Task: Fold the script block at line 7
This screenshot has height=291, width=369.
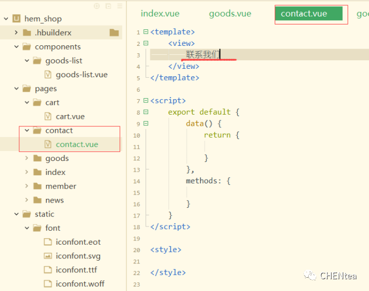Action: coord(146,100)
